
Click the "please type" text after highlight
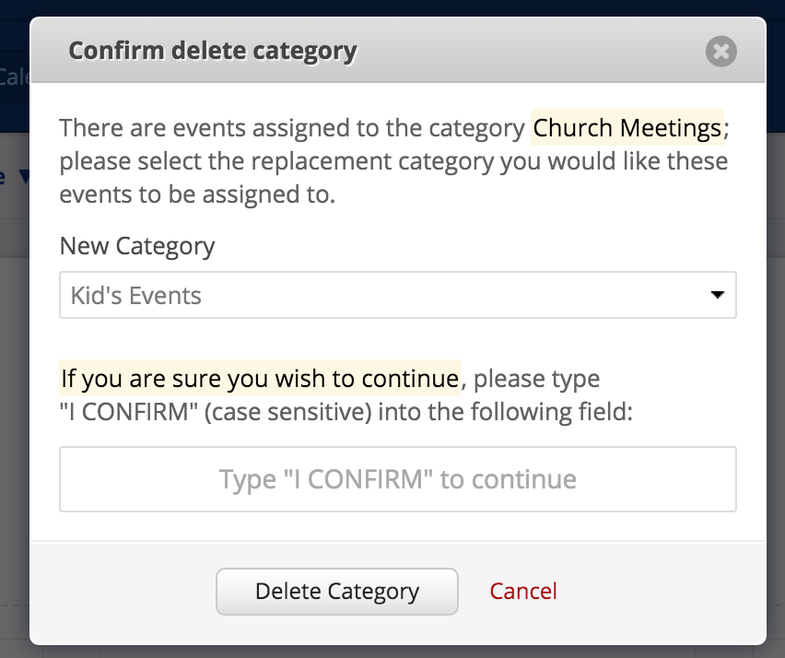[536, 378]
